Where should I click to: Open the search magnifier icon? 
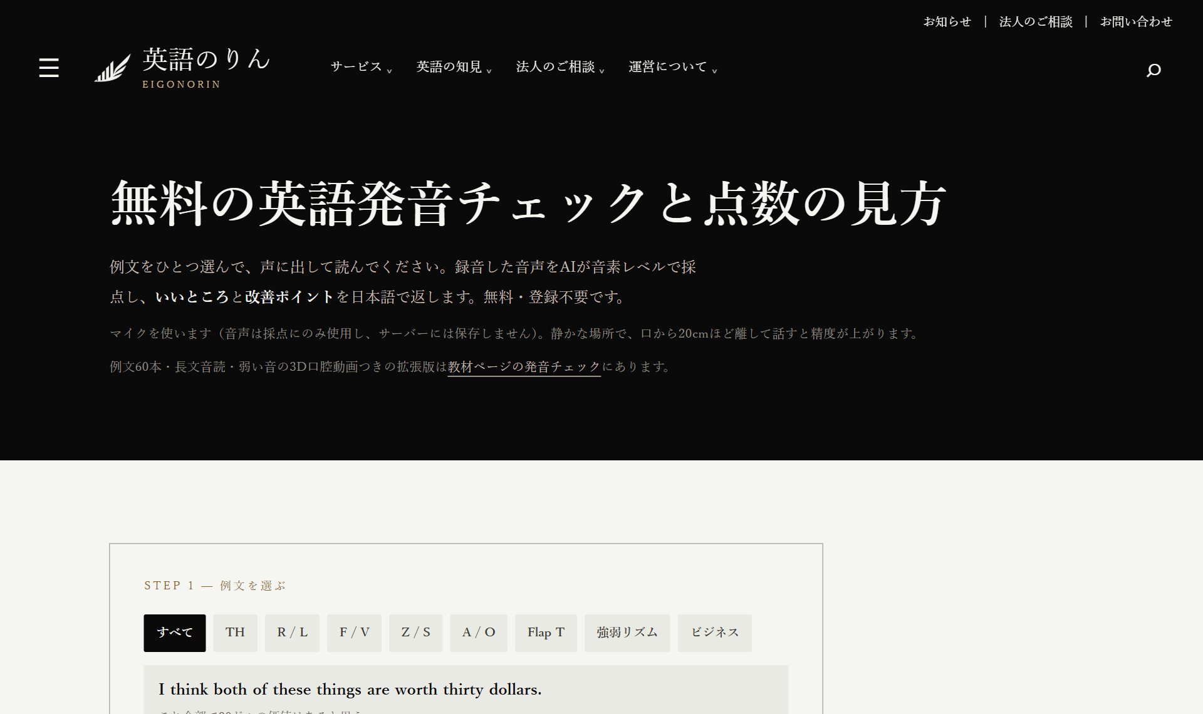pos(1154,70)
